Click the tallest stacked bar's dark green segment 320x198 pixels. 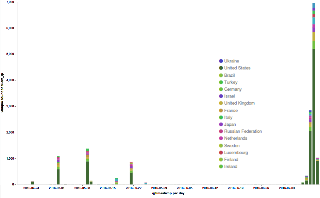(x=314, y=115)
